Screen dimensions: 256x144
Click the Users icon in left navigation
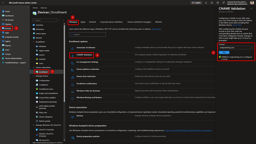[x=3, y=50]
